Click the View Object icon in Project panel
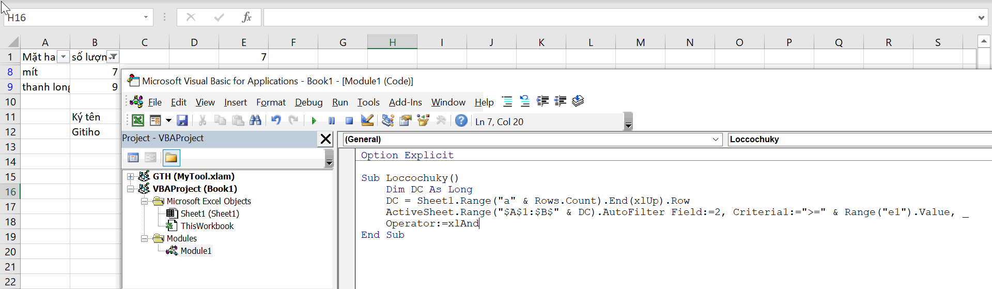Image resolution: width=992 pixels, height=289 pixels. [150, 158]
